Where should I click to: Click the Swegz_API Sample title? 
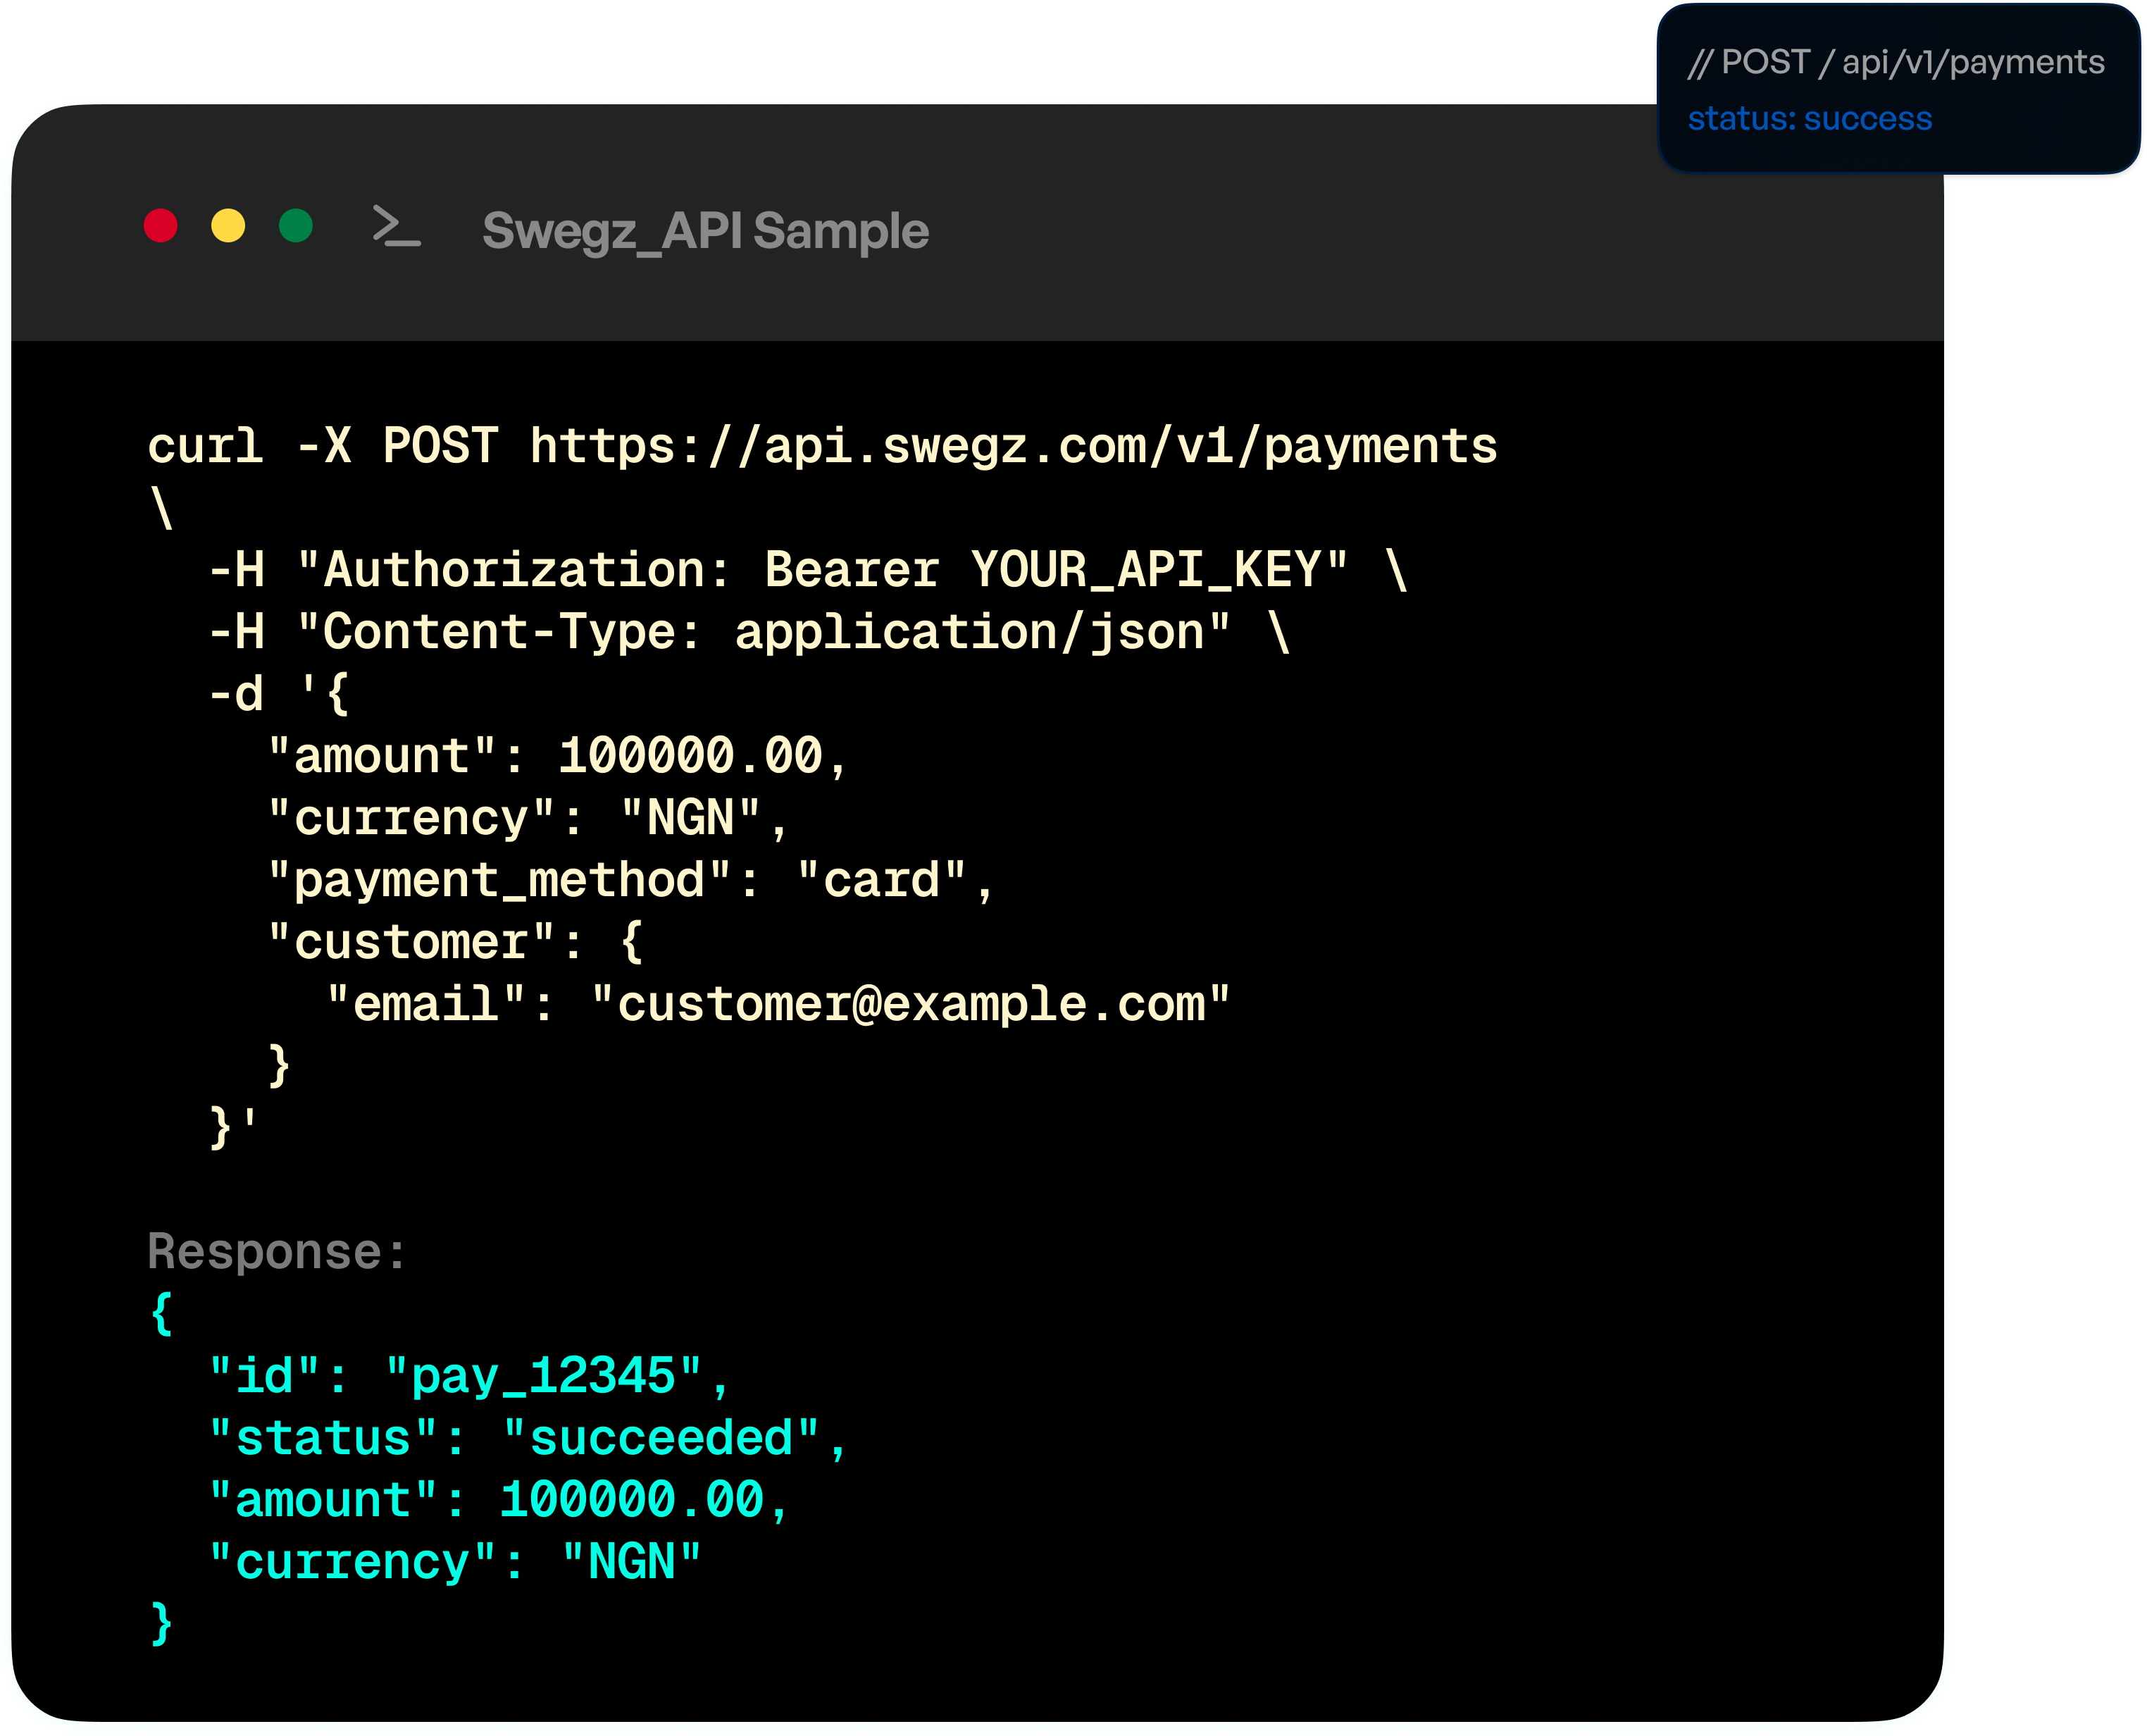tap(704, 231)
